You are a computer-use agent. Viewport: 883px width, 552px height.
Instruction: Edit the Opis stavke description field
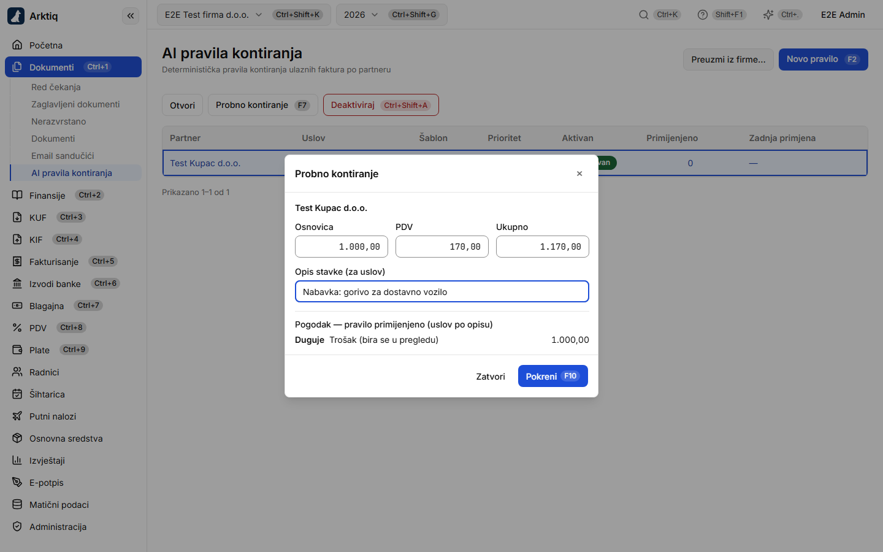442,291
